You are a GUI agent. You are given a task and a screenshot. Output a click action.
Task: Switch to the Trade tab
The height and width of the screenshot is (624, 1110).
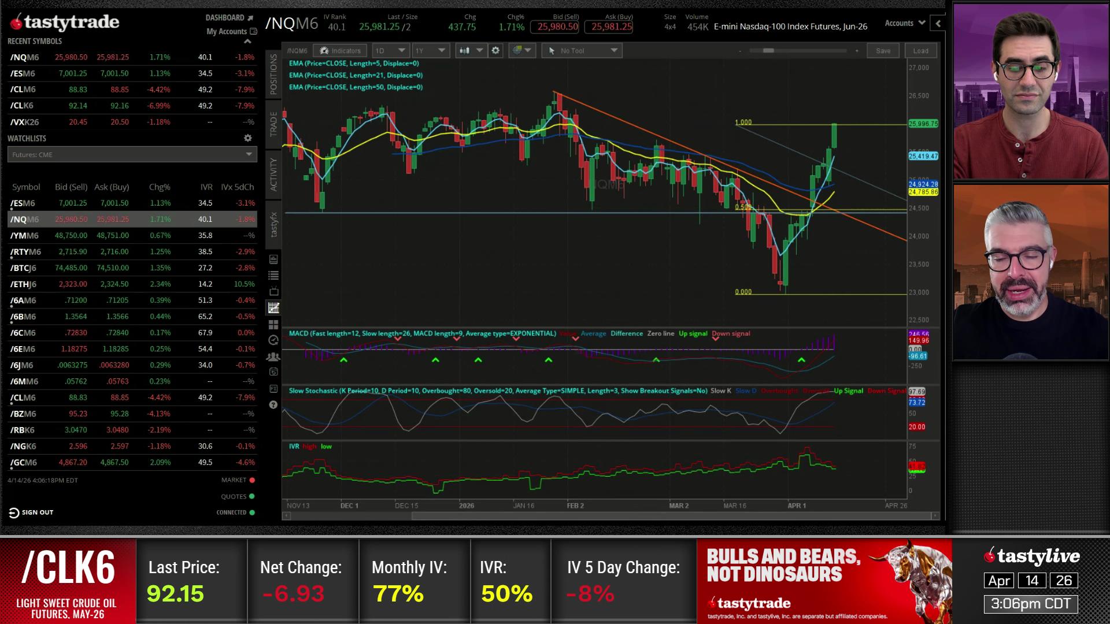point(273,124)
